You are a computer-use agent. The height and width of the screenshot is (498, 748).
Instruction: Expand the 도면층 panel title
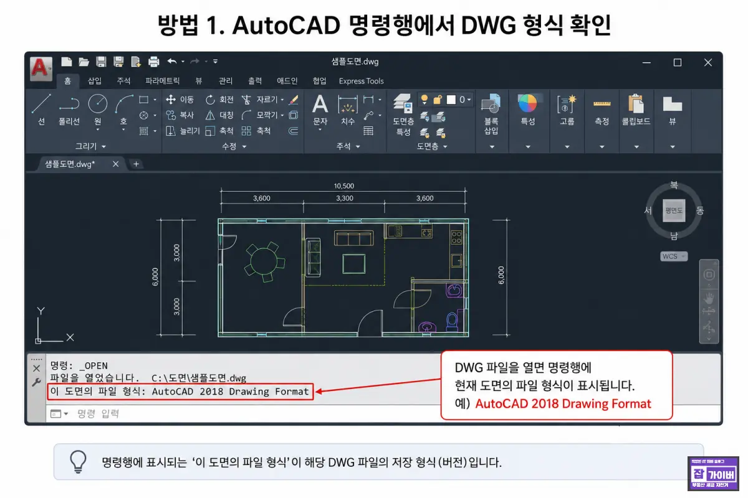tap(432, 146)
